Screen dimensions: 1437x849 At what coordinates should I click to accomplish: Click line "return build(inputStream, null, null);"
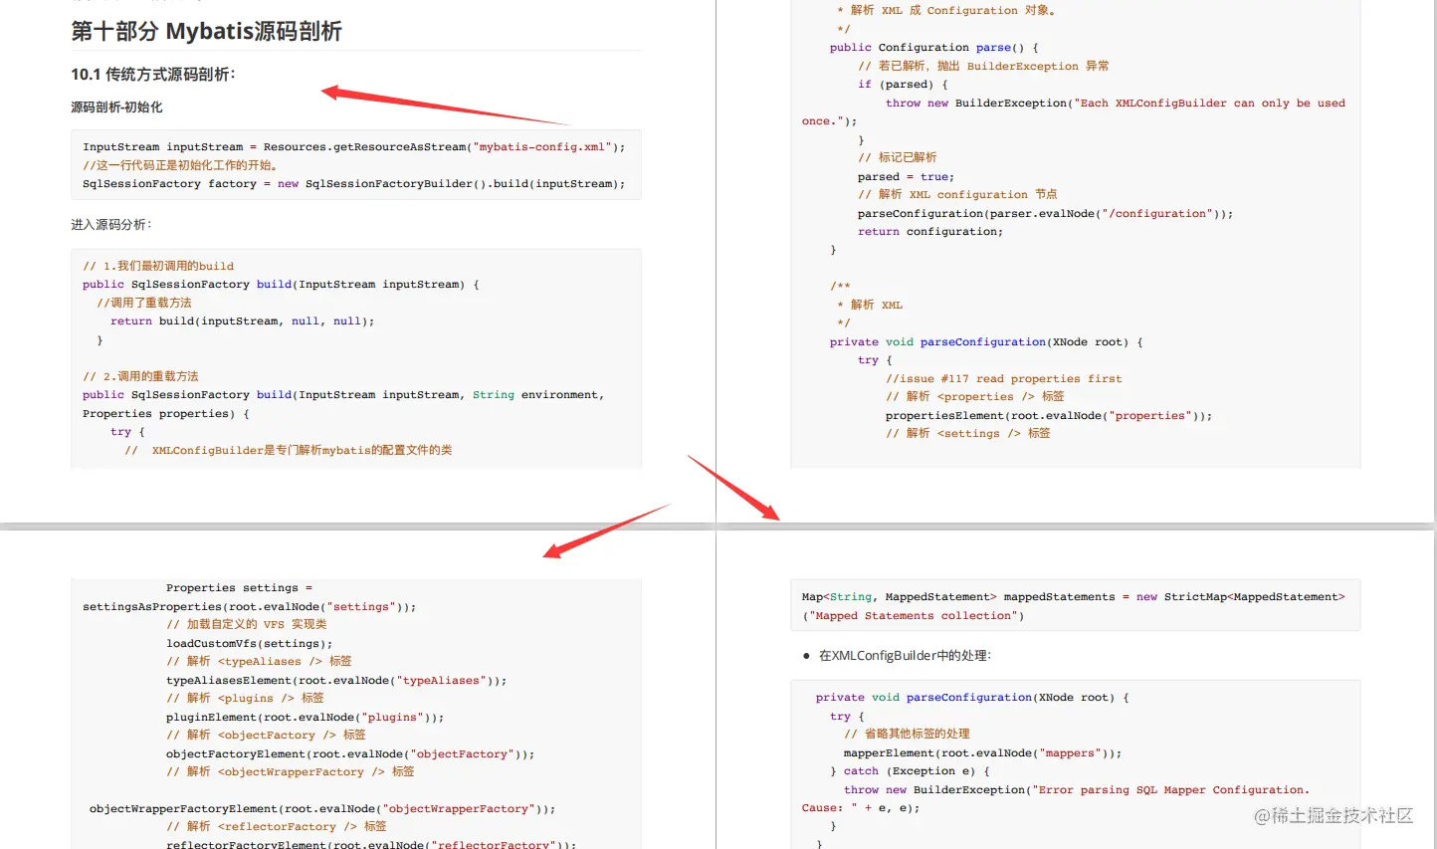click(x=242, y=321)
